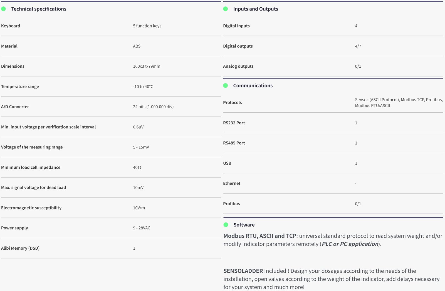Select the Inputs and Outputs heading
This screenshot has height=291, width=445.
(x=255, y=9)
